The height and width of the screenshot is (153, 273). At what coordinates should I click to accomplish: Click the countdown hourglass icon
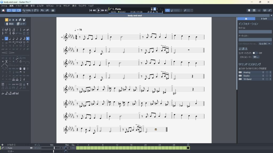pyautogui.click(x=152, y=9)
